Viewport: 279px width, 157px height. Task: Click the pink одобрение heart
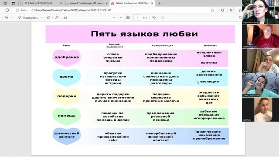(x=67, y=58)
